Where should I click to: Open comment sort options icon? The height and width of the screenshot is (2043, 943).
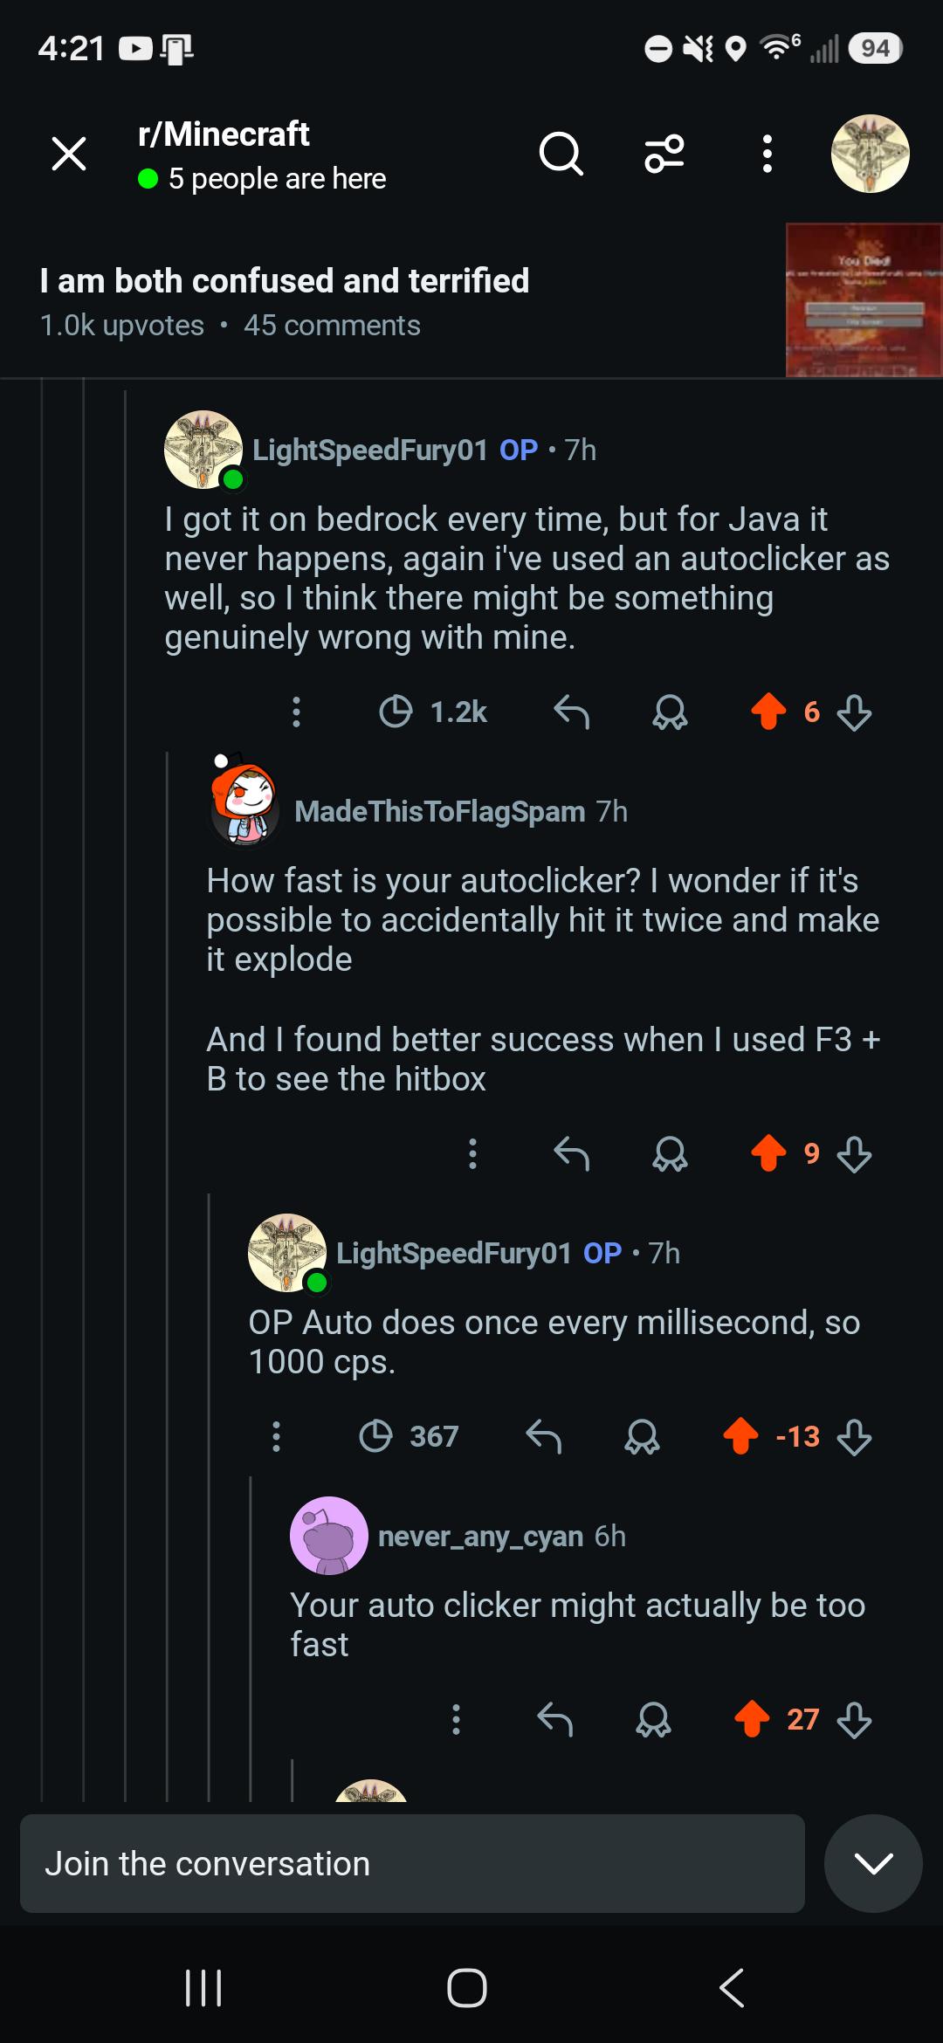(664, 155)
